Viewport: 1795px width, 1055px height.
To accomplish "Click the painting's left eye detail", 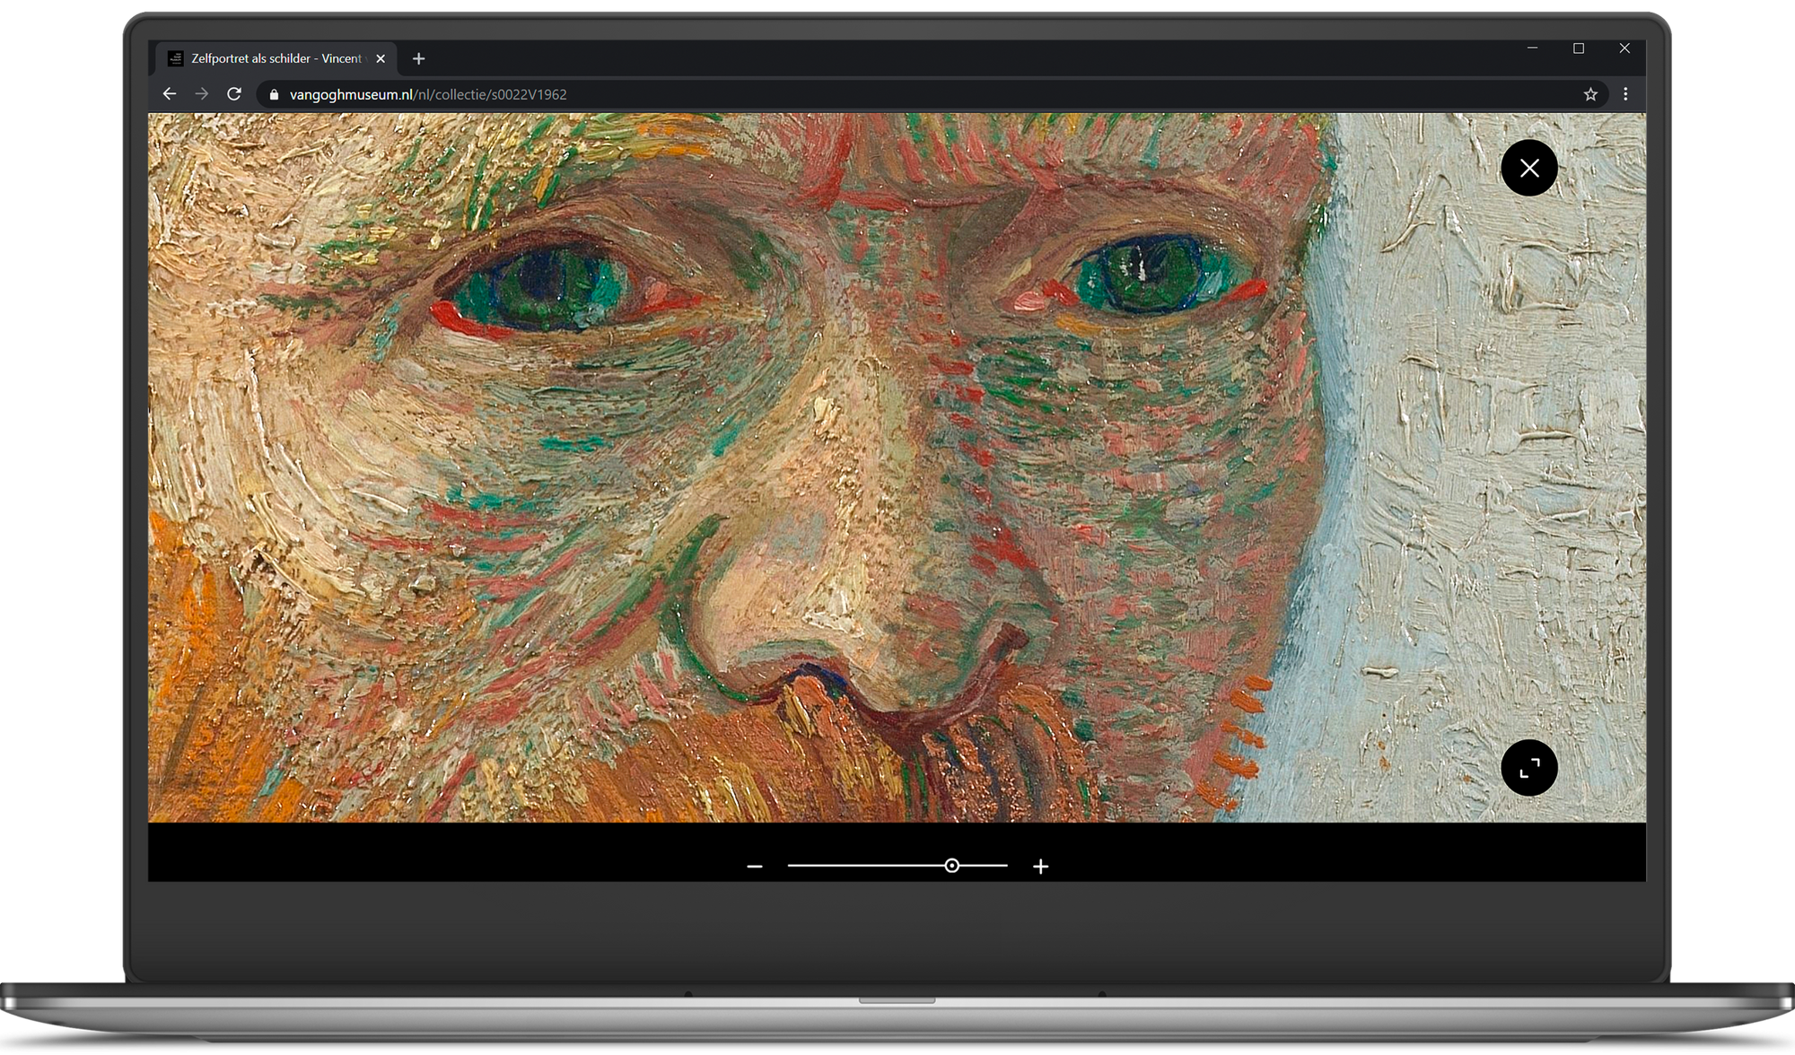I will click(538, 287).
